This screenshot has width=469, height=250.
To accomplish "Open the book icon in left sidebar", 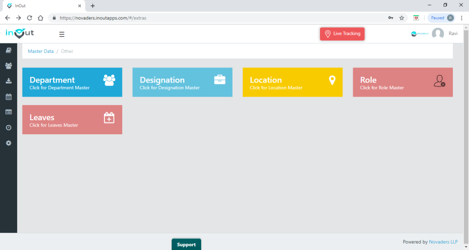I will click(8, 50).
